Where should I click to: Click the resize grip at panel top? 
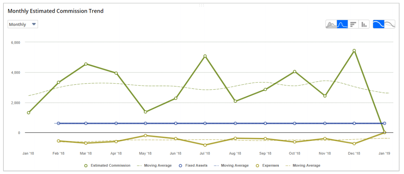[x=202, y=5]
